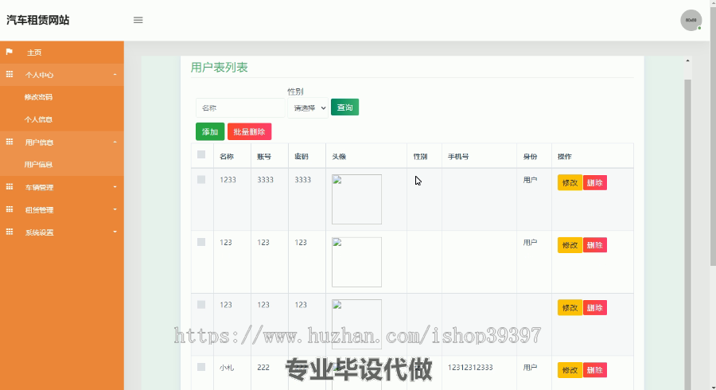
Task: Click 修改 for user 小札
Action: click(570, 370)
